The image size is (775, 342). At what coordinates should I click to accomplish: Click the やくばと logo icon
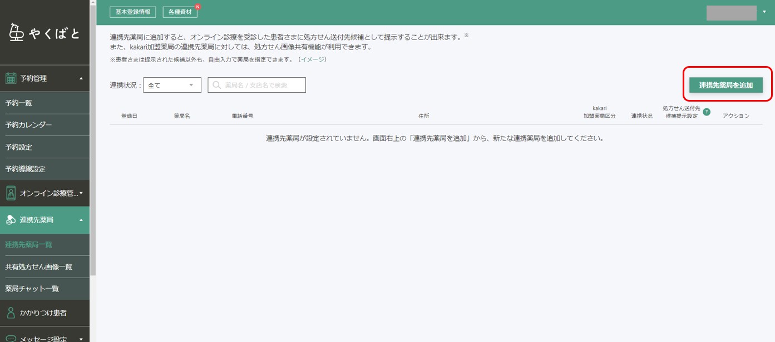pyautogui.click(x=17, y=33)
